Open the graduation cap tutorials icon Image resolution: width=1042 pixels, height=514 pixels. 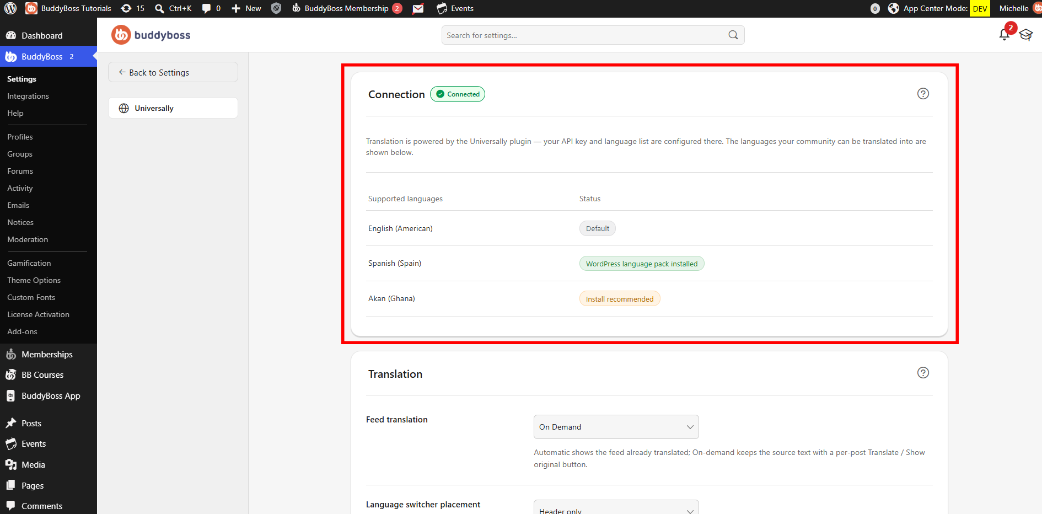click(1026, 35)
